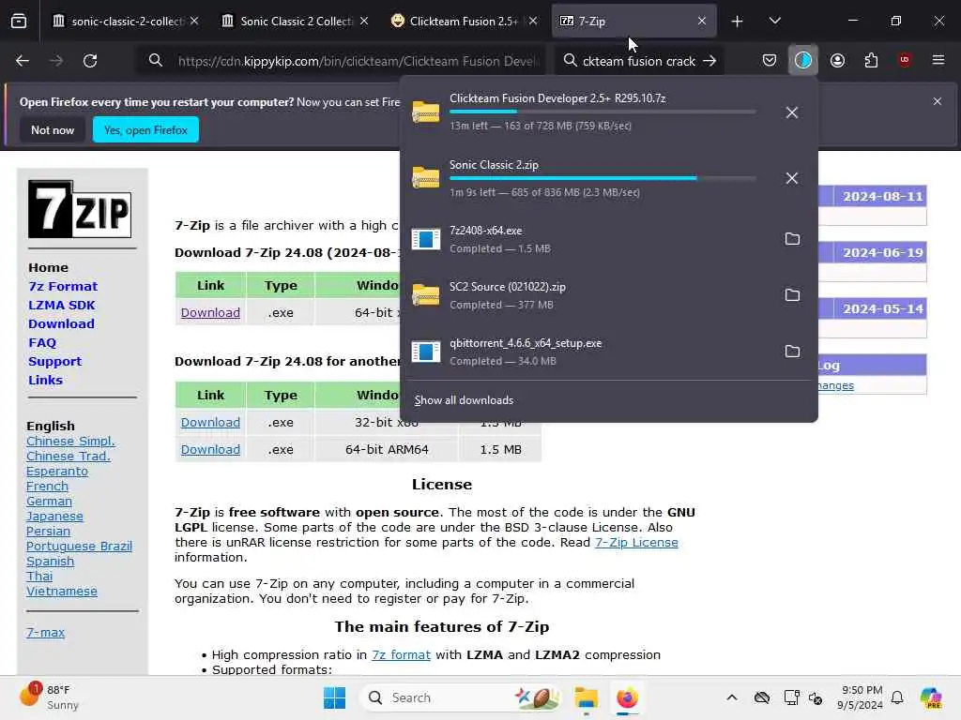Open the weather widget showing 88°F
The width and height of the screenshot is (961, 720).
point(49,697)
